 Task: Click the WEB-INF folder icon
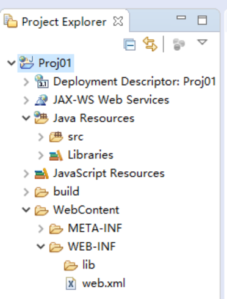click(x=56, y=247)
